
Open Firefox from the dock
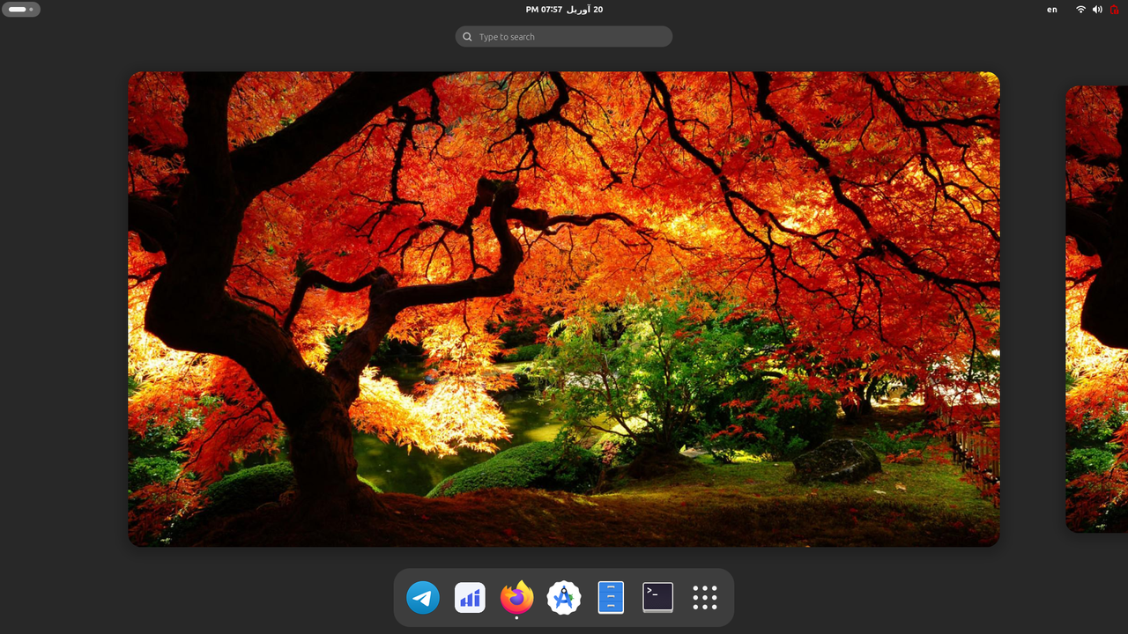516,597
